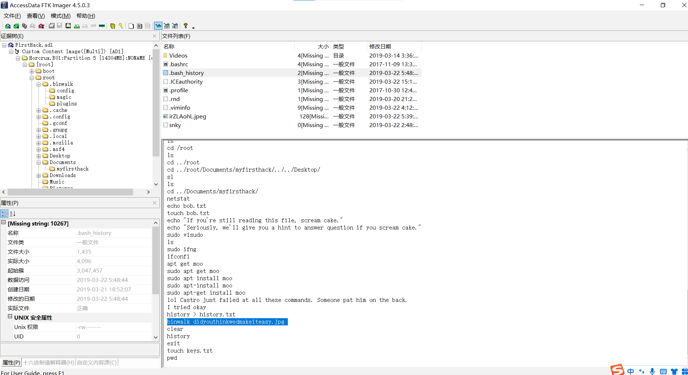Click evidence tree vertical scrollbar down arrow
The image size is (688, 375).
click(156, 184)
